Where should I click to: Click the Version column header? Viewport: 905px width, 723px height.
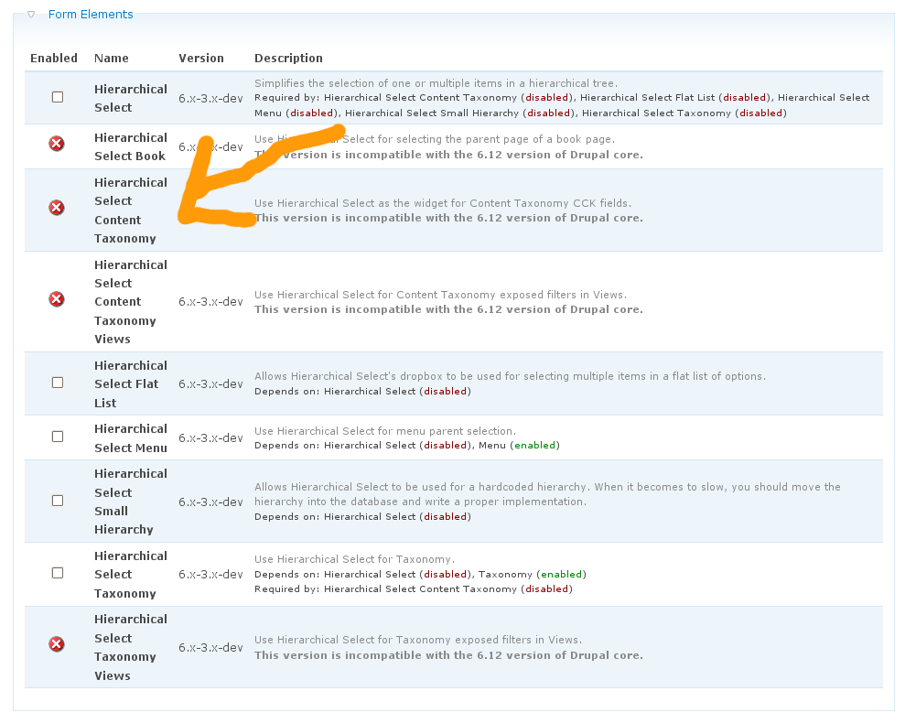[x=201, y=58]
